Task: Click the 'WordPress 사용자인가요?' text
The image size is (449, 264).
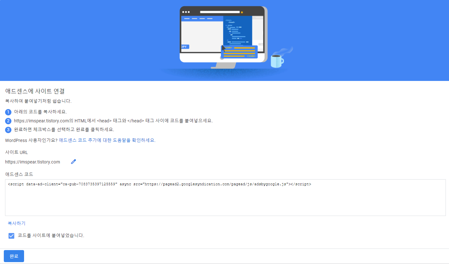Action: tap(31, 140)
